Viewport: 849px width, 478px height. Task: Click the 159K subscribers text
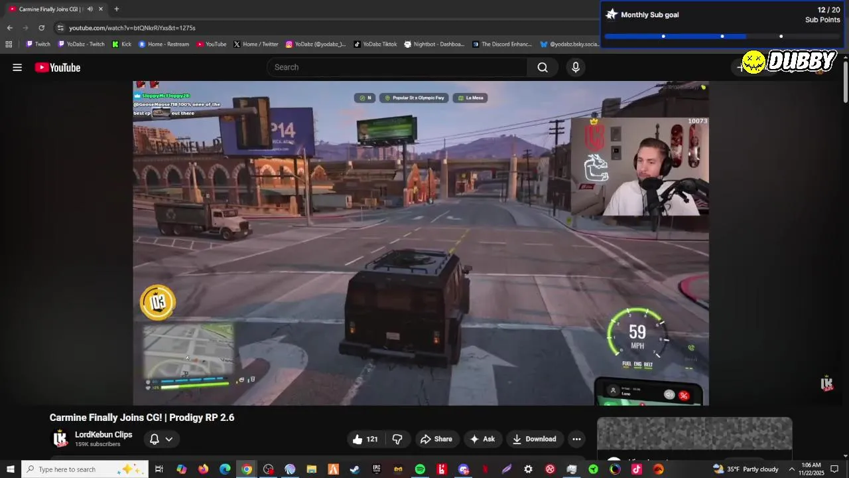98,444
